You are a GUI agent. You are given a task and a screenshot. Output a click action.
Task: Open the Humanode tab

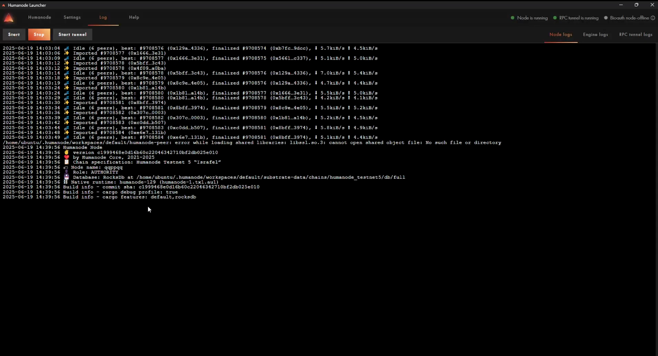click(39, 17)
